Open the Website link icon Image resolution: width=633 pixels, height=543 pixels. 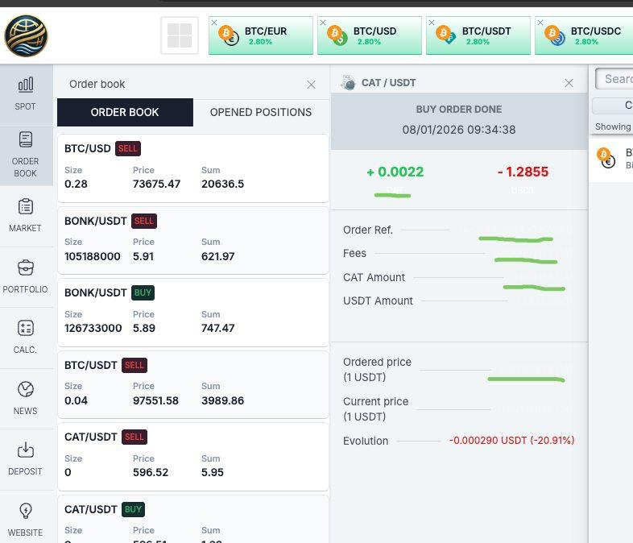[x=25, y=520]
